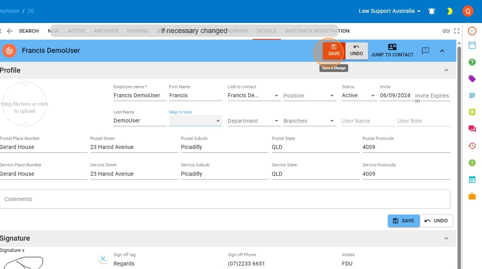Open the green help question icon
The height and width of the screenshot is (269, 482).
click(472, 62)
